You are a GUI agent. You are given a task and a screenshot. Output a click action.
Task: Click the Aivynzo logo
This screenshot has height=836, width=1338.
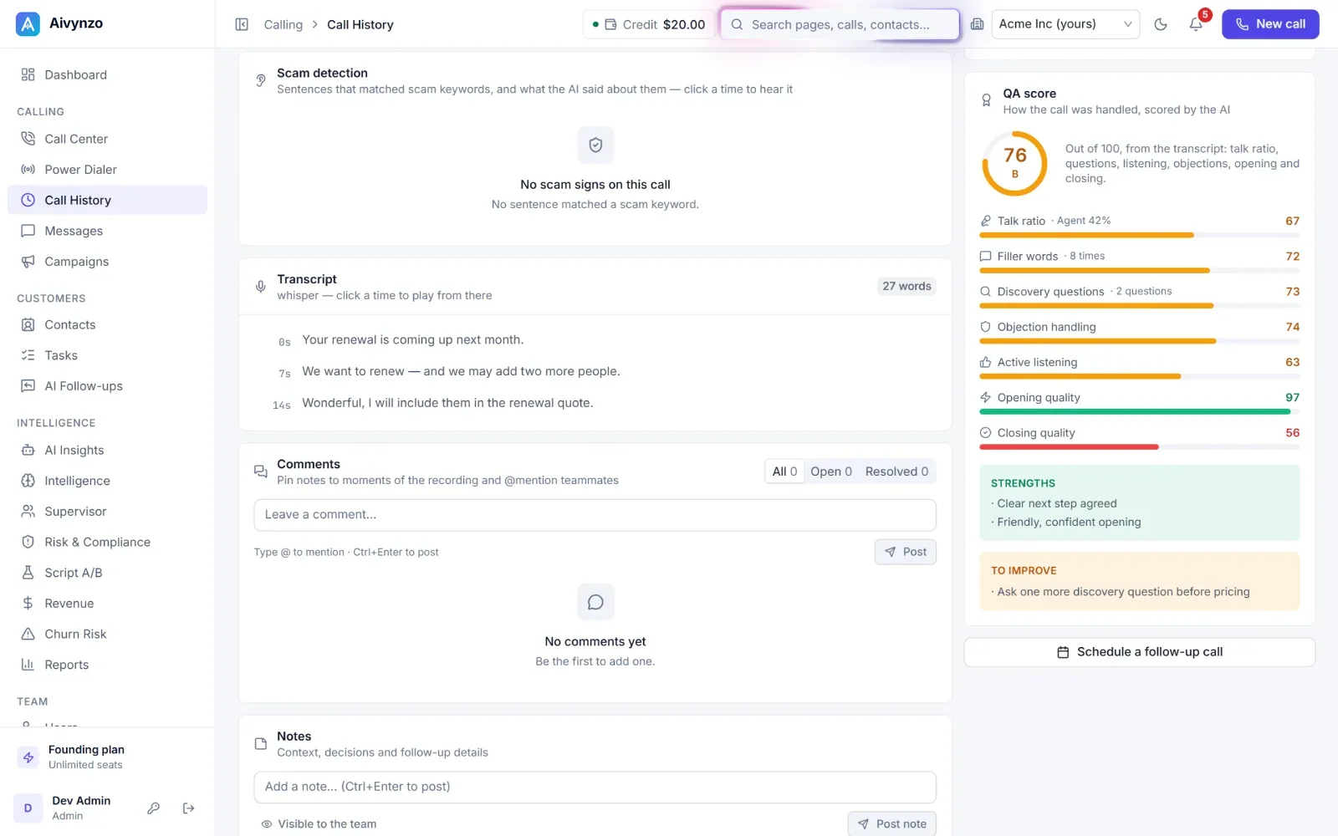28,23
